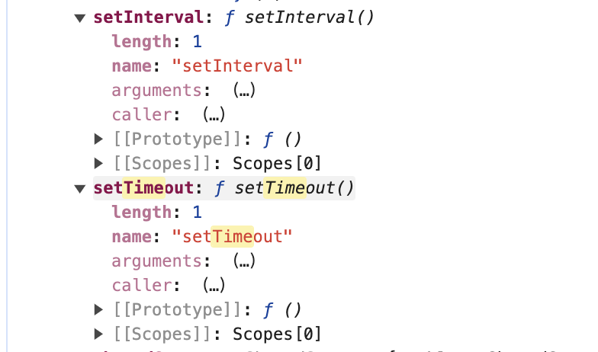This screenshot has width=598, height=352.
Task: Click the "setInterval" name string value
Action: pyautogui.click(x=236, y=66)
